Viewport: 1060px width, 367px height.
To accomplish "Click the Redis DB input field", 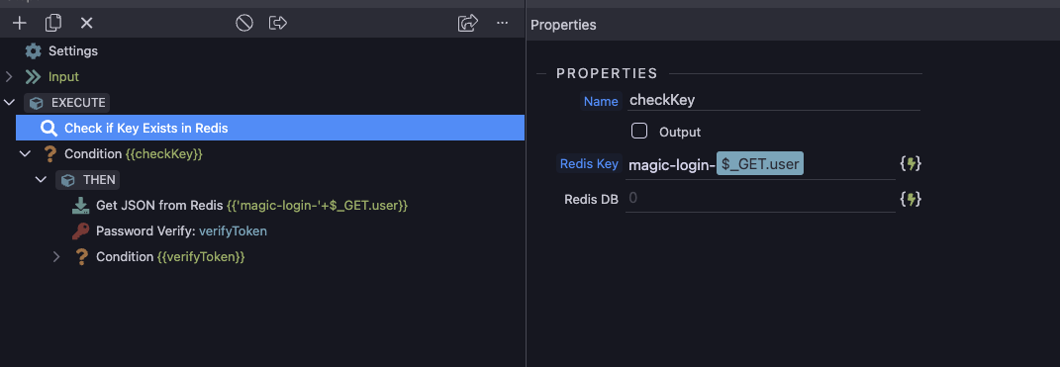I will click(x=760, y=199).
